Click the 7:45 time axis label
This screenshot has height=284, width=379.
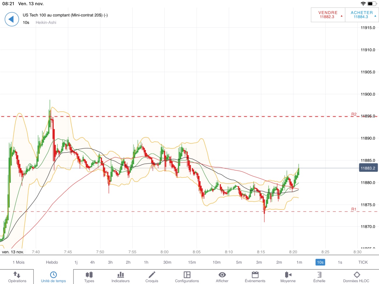click(68, 252)
